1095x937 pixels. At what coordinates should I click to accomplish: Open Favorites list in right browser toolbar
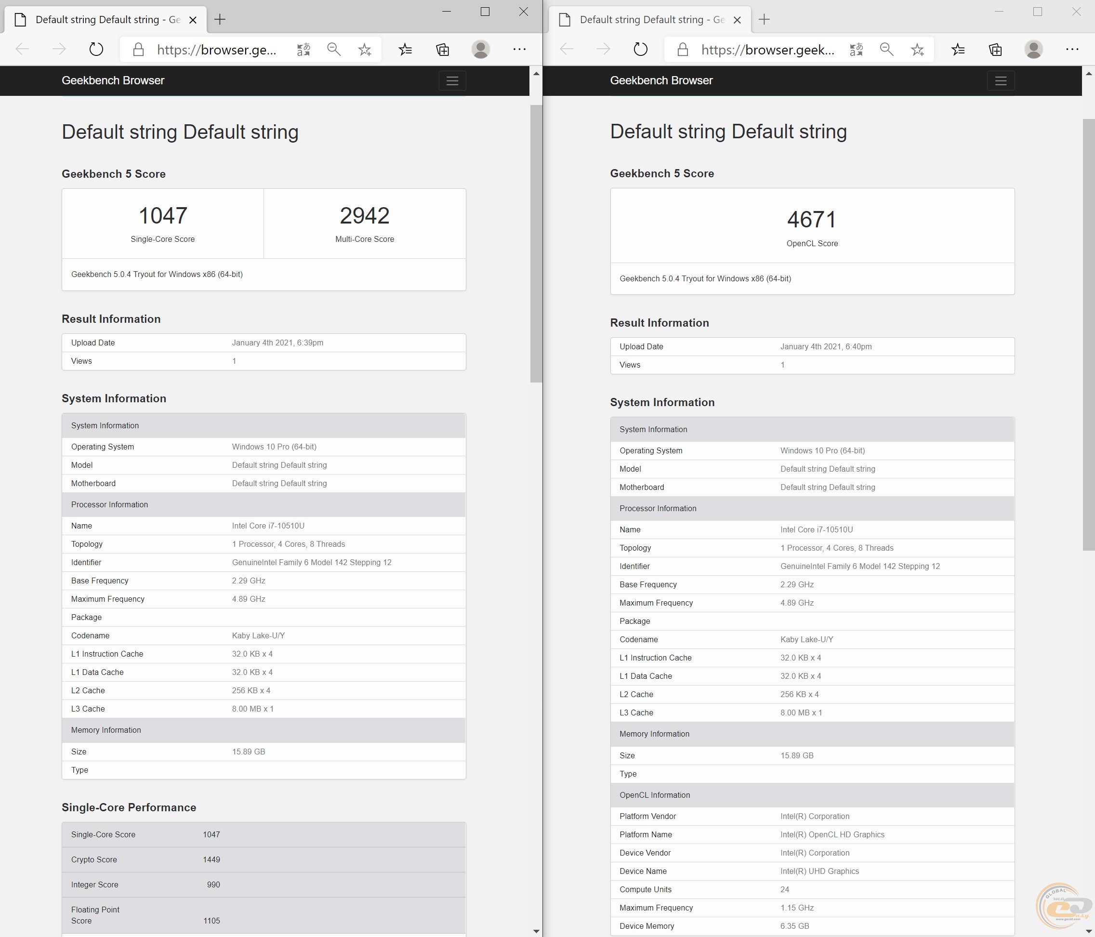pos(958,50)
